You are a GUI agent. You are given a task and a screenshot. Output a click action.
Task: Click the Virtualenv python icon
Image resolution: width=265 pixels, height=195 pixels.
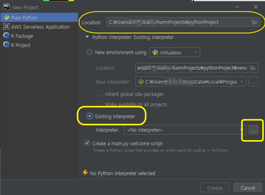coord(155,53)
